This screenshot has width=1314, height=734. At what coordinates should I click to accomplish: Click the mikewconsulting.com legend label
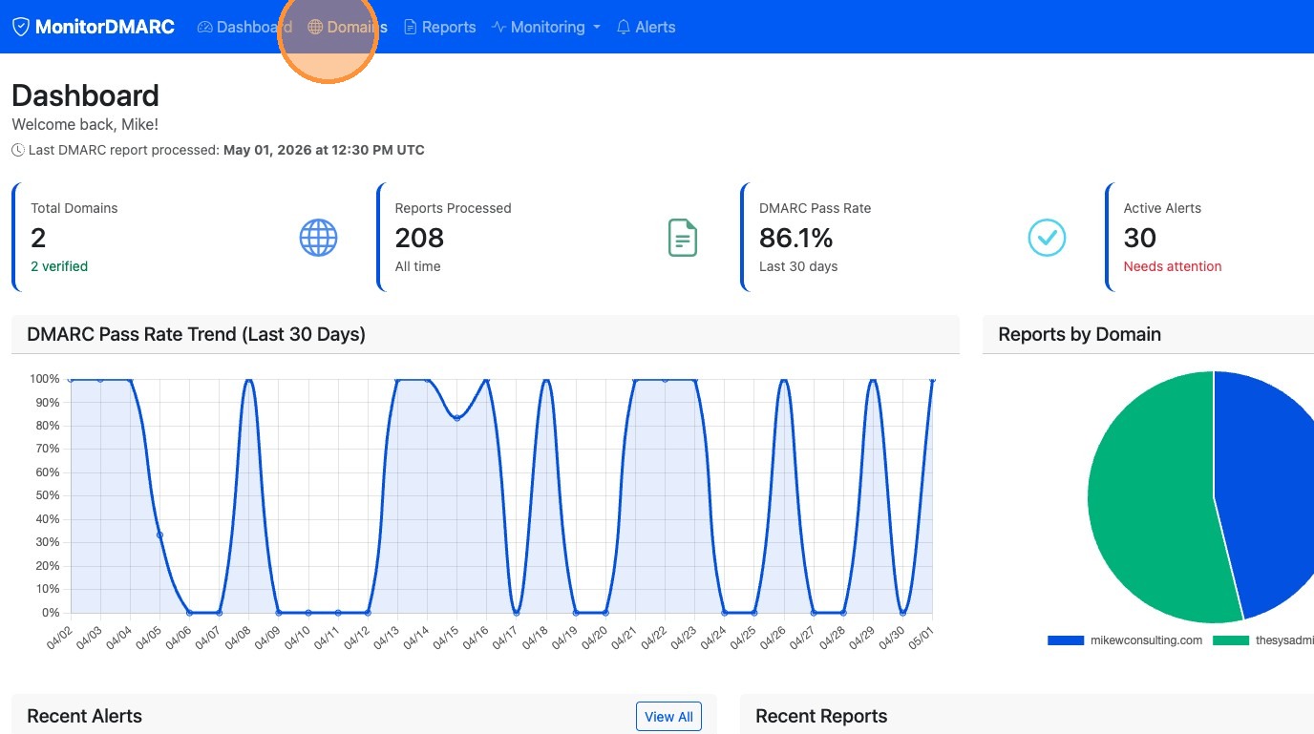1146,640
